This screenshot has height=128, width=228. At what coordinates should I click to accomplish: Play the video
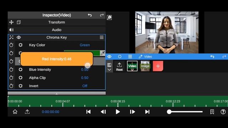point(118,112)
